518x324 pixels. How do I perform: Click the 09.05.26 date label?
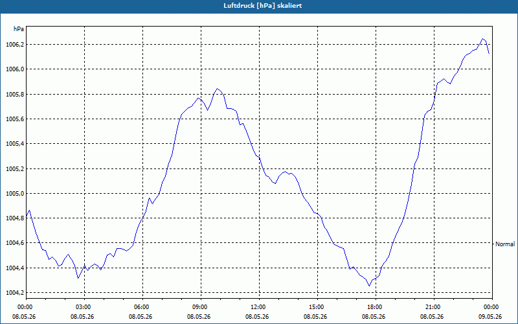[490, 316]
